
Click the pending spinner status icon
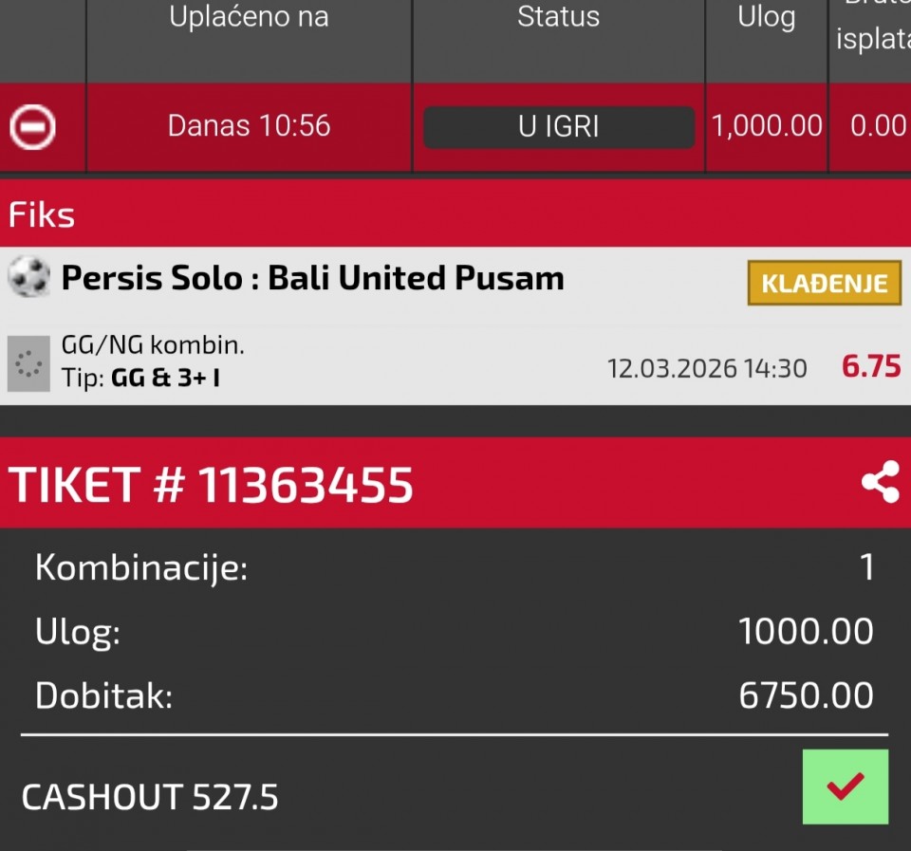pos(28,364)
